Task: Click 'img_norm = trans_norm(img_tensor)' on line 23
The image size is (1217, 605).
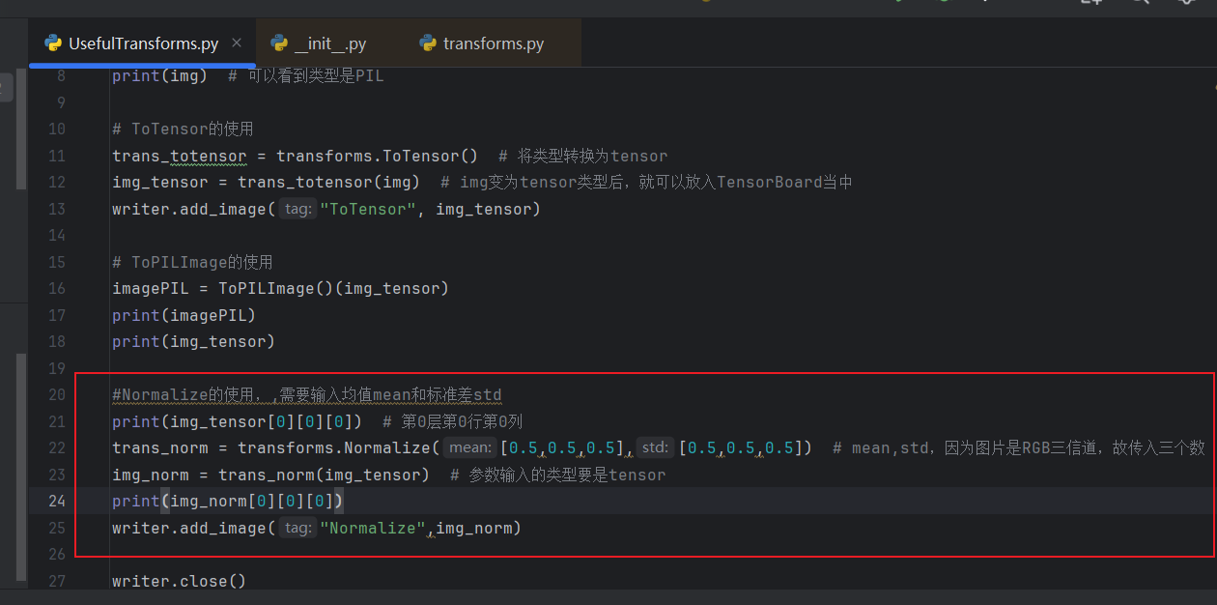Action: 270,475
